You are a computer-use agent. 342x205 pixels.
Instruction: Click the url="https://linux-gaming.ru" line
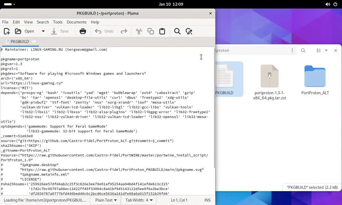coord(32,83)
